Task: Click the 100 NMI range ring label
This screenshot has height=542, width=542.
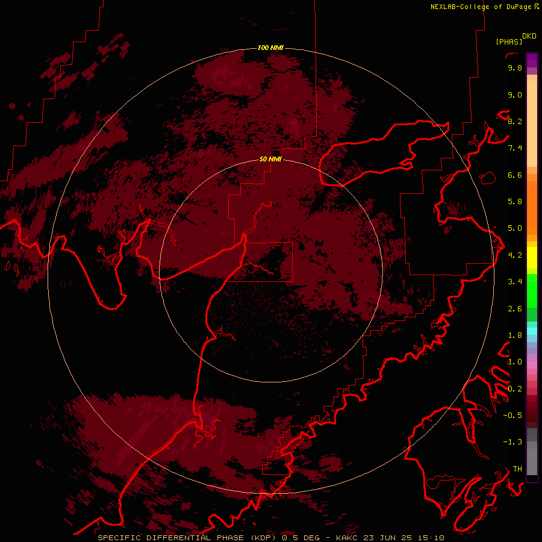Action: point(270,48)
